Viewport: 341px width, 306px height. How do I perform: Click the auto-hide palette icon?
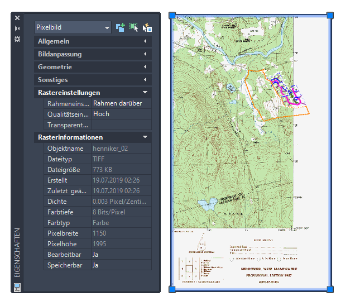tap(17, 28)
